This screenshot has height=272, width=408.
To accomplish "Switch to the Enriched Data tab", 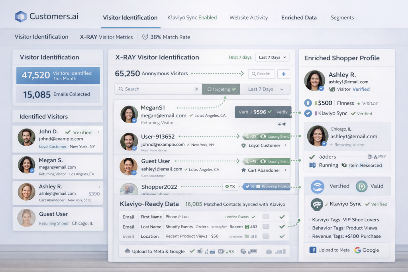I will [x=299, y=18].
